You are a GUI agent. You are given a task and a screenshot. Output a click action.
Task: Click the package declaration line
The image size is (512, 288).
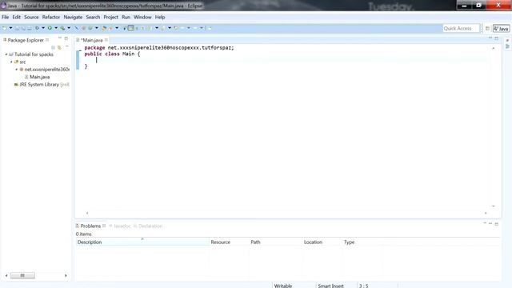tap(159, 48)
